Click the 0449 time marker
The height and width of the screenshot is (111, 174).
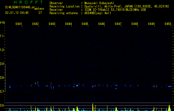point(151,24)
